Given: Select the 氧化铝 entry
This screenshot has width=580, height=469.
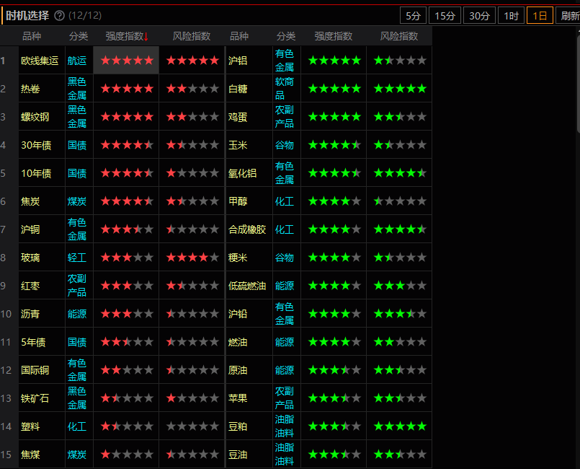Looking at the screenshot, I should click(x=242, y=173).
